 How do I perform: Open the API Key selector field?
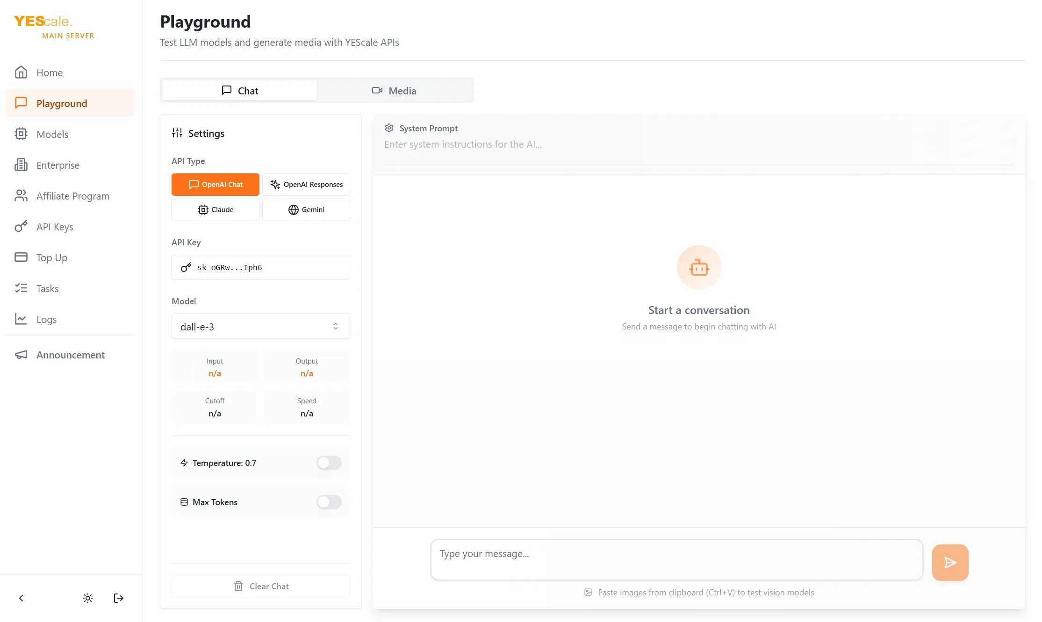260,267
